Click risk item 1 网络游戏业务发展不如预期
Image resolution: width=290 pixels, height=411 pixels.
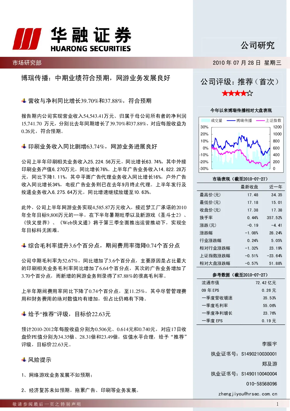pyautogui.click(x=57, y=375)
